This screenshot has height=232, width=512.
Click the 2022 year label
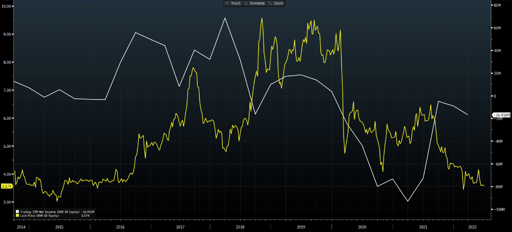coord(472,227)
